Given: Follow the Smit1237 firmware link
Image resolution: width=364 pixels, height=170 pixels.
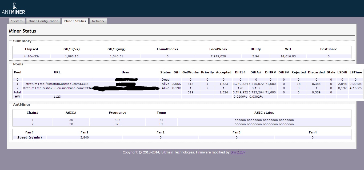Looking at the screenshot, I should pyautogui.click(x=238, y=152).
